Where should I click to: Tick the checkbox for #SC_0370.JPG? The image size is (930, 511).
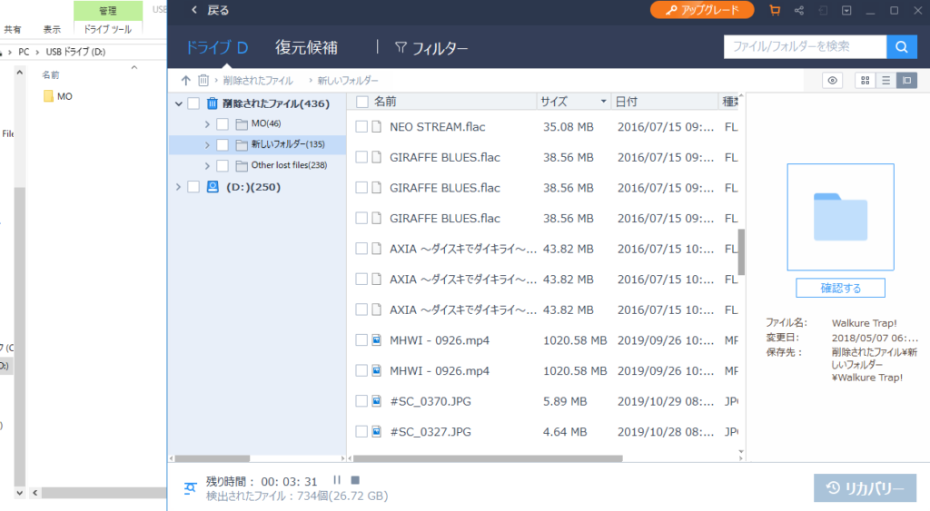click(x=361, y=400)
